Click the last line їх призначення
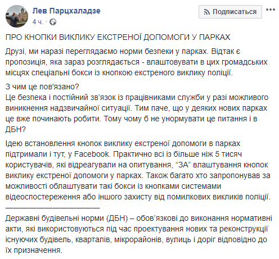Viewport: 279px width, 259px height. click(x=34, y=250)
